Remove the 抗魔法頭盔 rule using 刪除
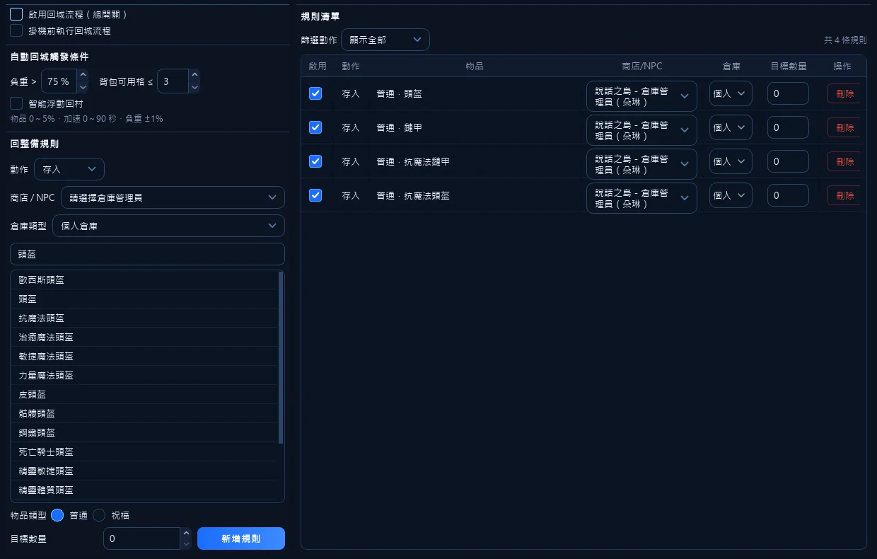Screen dimensions: 877x559 tap(844, 195)
